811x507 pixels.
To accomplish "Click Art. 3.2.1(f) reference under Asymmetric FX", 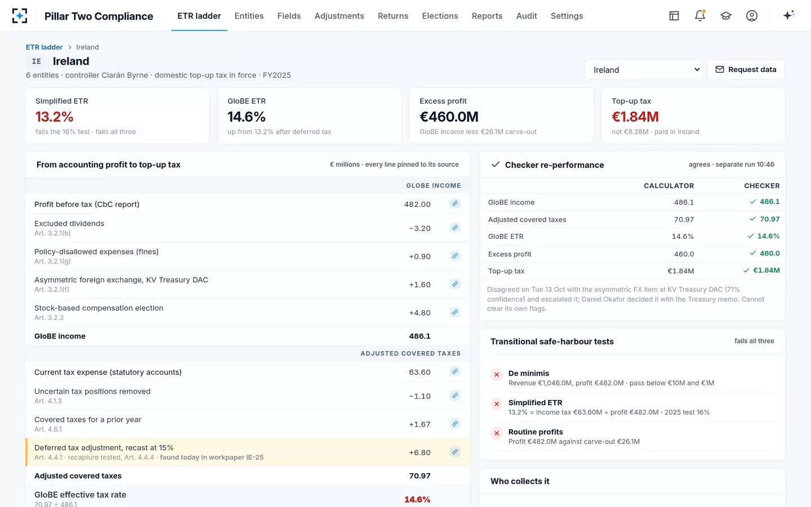I will click(52, 290).
